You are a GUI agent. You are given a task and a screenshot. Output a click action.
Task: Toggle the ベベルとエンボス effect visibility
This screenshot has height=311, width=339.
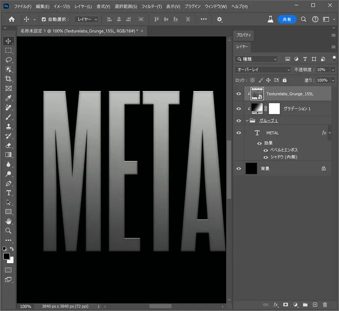tap(266, 150)
